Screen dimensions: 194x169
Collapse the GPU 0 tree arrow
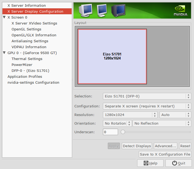click(x=4, y=53)
